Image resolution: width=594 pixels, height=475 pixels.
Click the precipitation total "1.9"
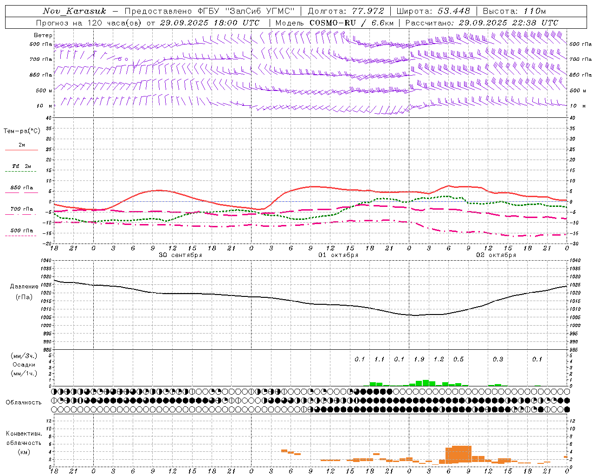pyautogui.click(x=419, y=359)
